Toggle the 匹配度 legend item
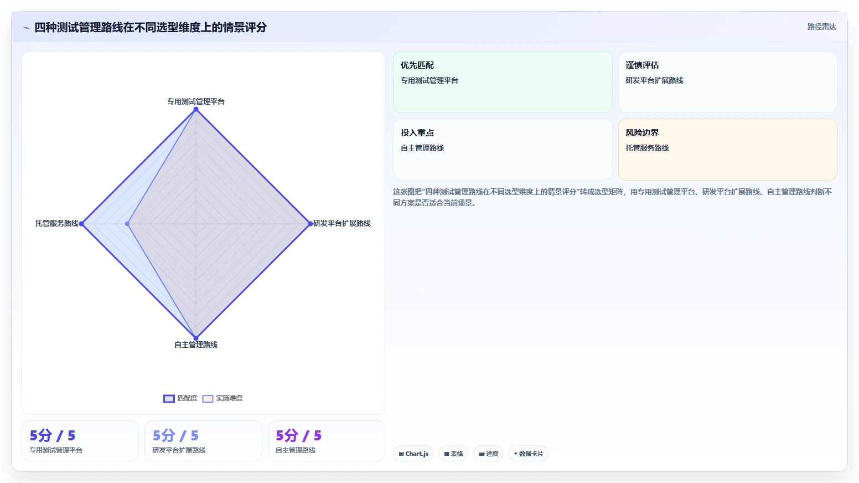859x483 pixels. 180,398
